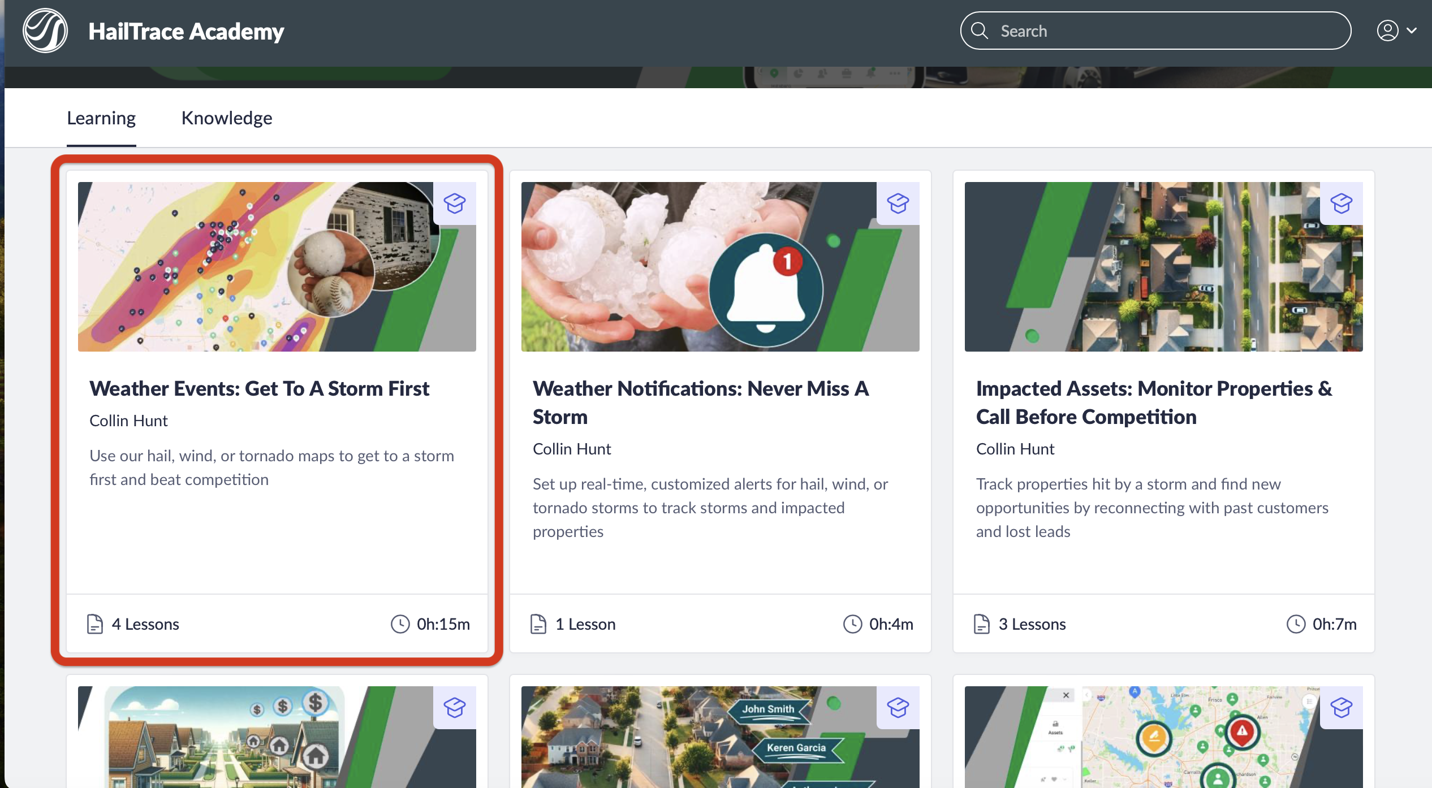Click the lessons document icon beside 1 Lesson

538,624
